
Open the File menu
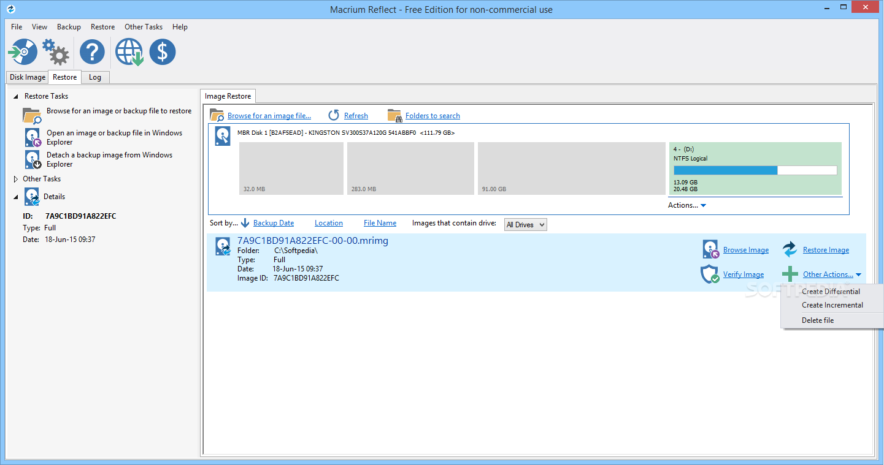(17, 27)
